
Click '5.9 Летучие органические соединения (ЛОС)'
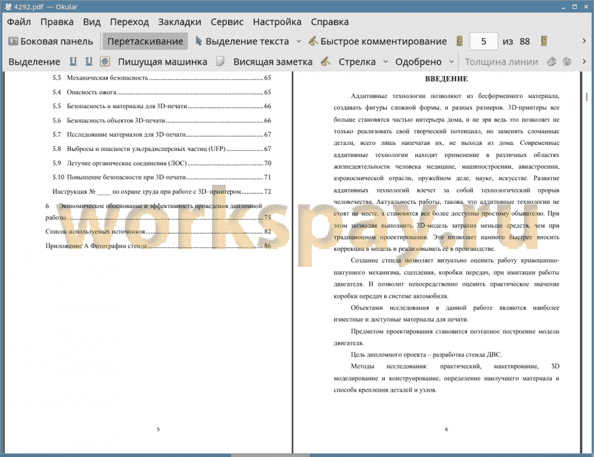tap(162, 163)
